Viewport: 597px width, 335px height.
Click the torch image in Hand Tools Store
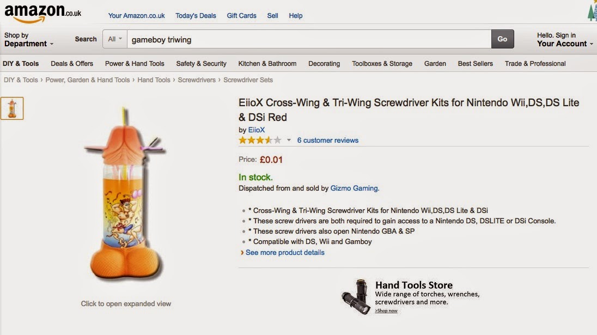(354, 297)
